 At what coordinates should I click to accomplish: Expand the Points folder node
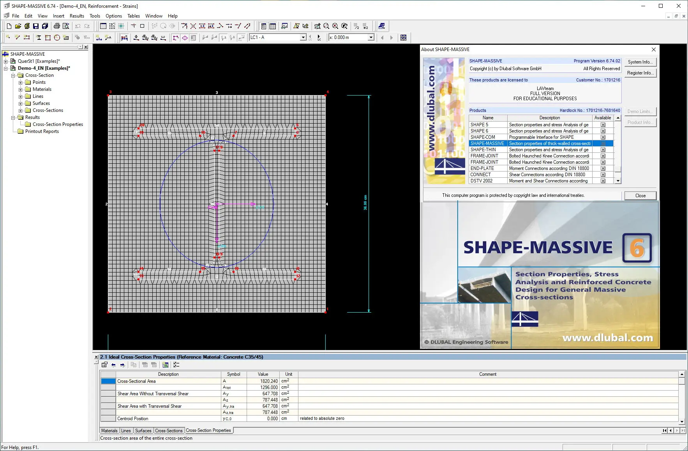pos(21,82)
